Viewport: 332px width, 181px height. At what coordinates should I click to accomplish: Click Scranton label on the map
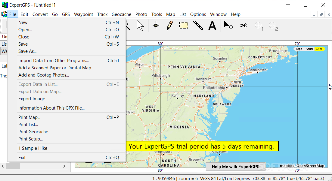pyautogui.click(x=220, y=59)
